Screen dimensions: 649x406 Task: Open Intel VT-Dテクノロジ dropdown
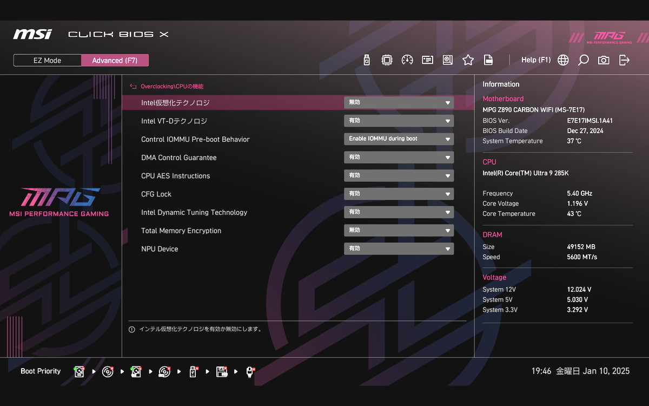(399, 121)
